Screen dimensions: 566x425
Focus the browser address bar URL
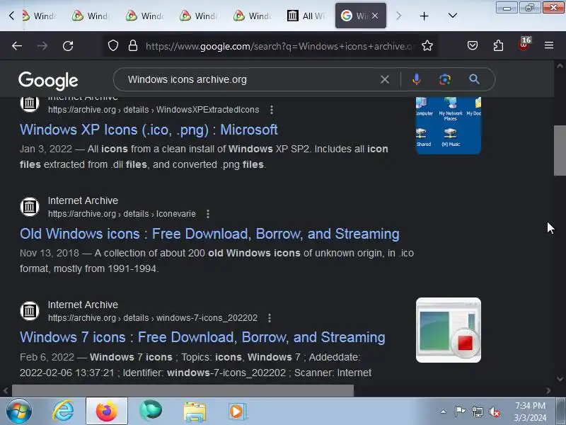[279, 46]
